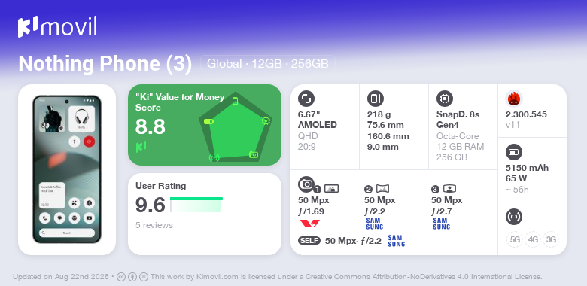Click the processor chip icon
587x286 pixels.
pos(445,99)
